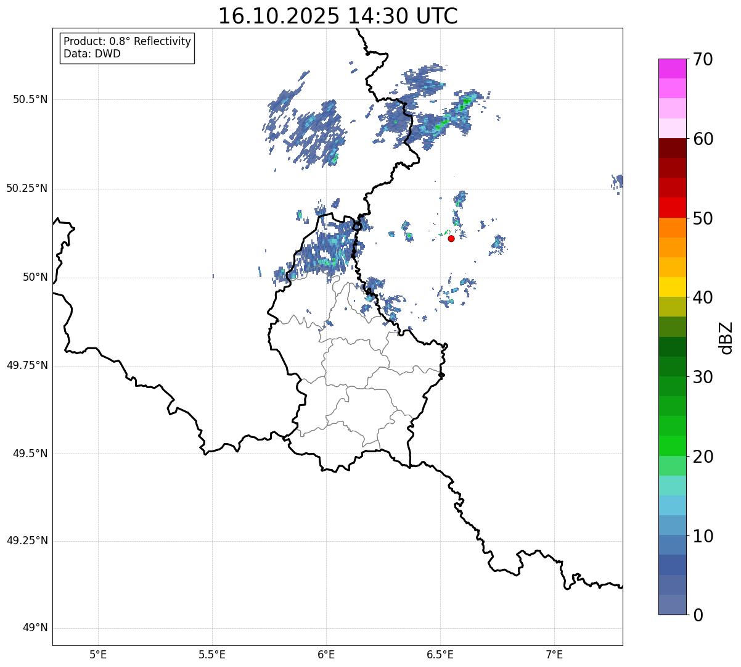Viewport: 741px width, 667px height.
Task: Click the 0 tick on colorbar
Action: point(698,615)
